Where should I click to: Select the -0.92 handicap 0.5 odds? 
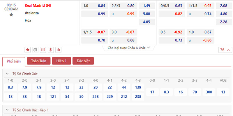172,32
